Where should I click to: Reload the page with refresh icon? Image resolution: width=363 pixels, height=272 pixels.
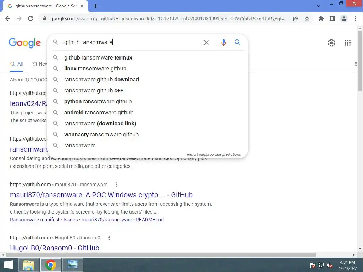click(30, 18)
